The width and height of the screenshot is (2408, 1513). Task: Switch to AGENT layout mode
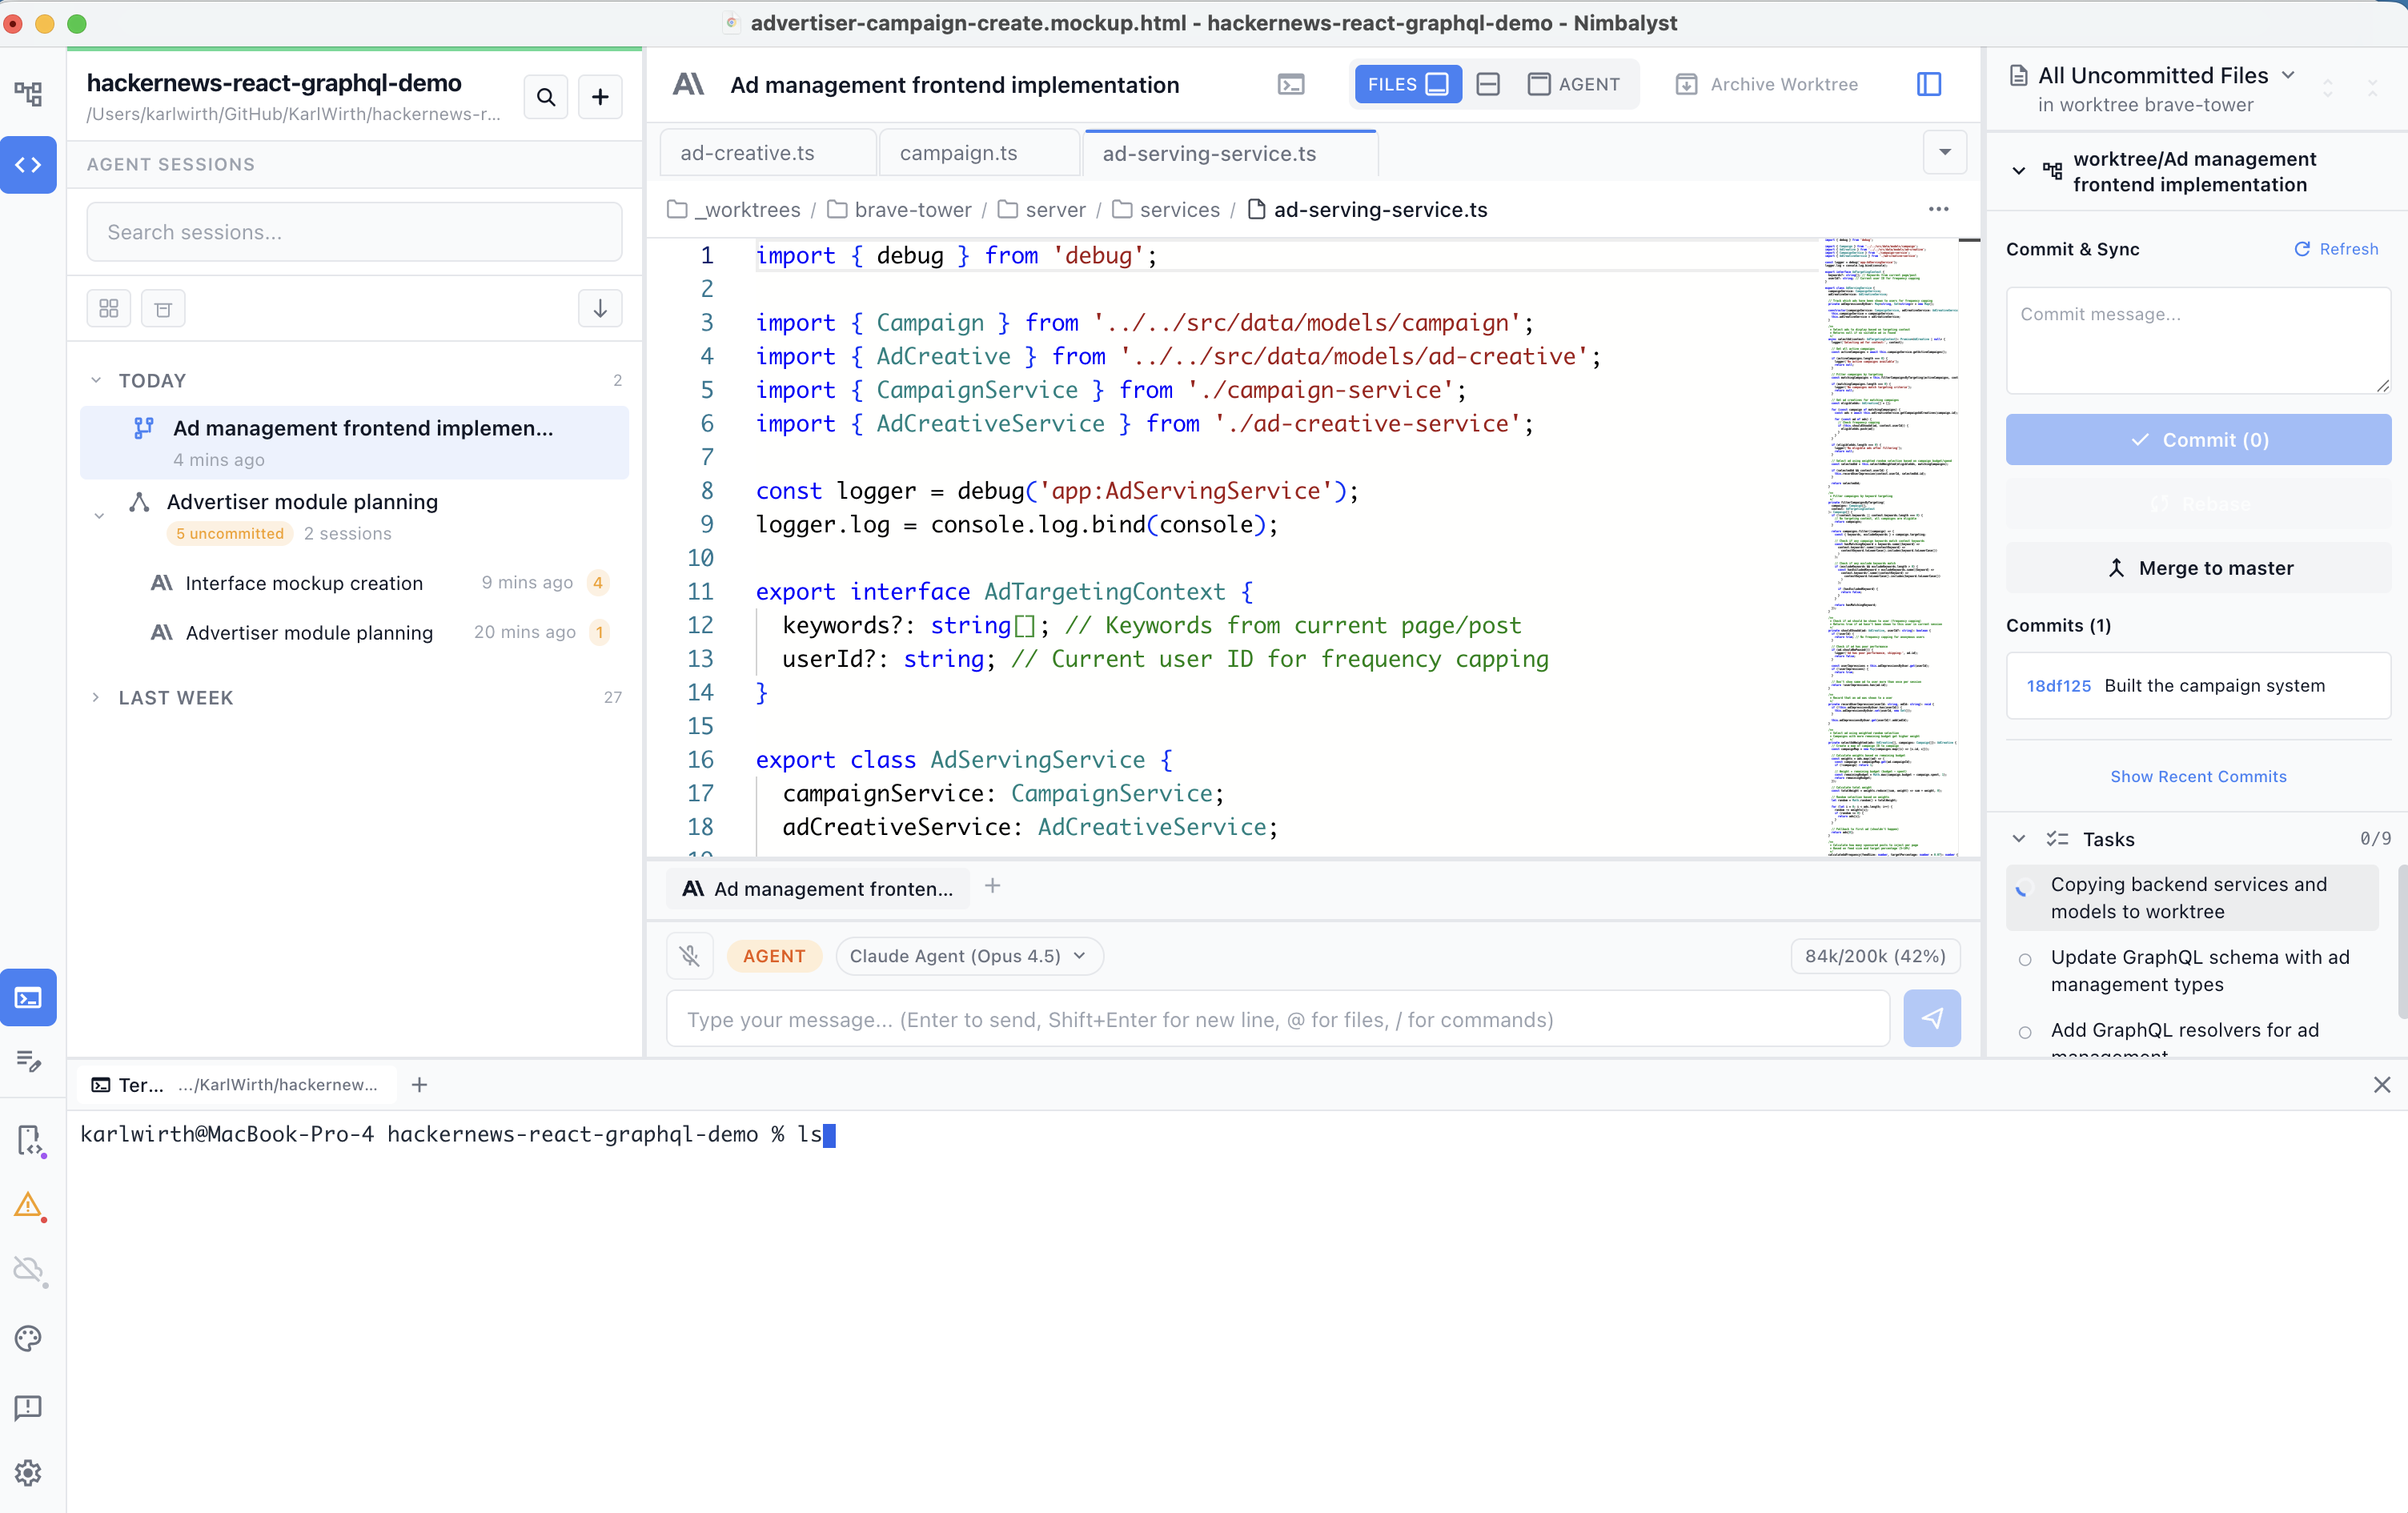click(x=1574, y=85)
